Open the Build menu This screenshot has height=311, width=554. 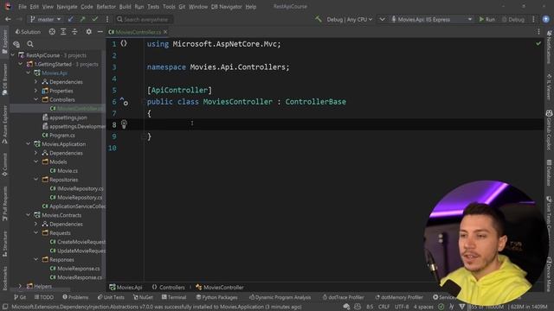[125, 7]
